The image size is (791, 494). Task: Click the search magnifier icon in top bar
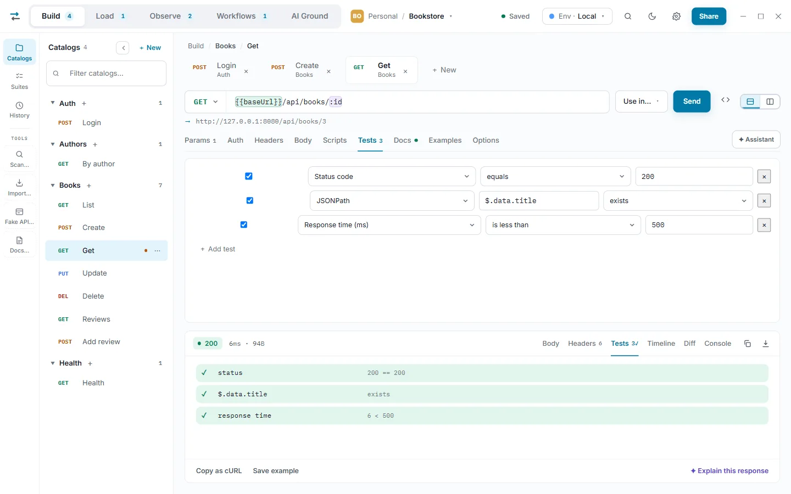pos(628,16)
